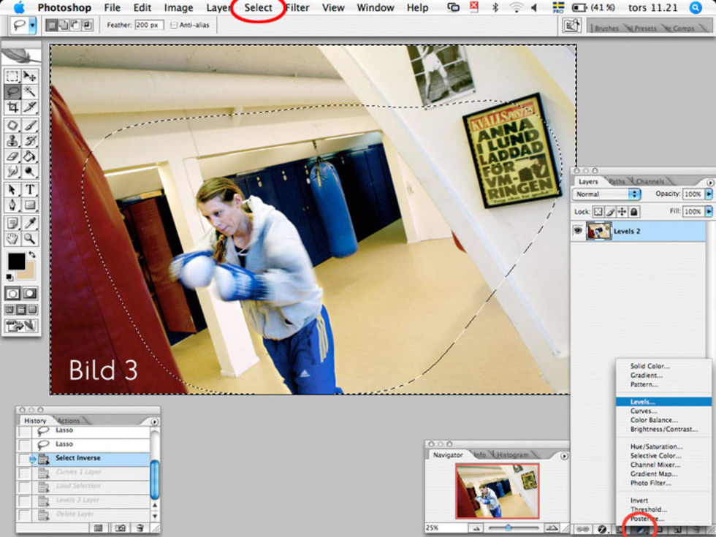Switch to Quick Mask mode
716x537 pixels.
point(30,294)
